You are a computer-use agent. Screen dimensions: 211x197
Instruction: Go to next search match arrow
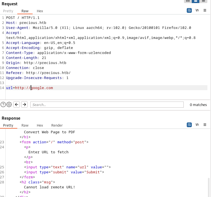click(24, 104)
